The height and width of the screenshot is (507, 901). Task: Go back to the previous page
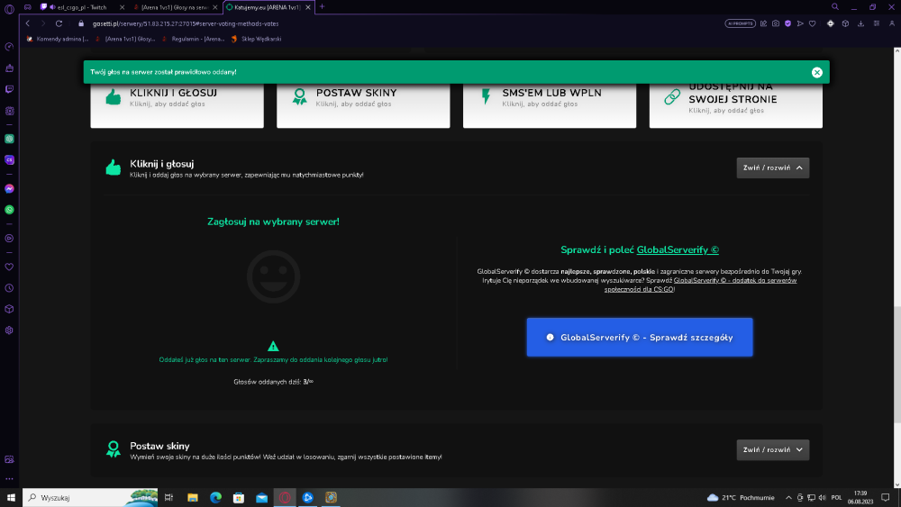pyautogui.click(x=28, y=23)
